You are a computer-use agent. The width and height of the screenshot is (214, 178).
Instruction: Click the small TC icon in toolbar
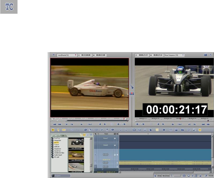(157, 130)
